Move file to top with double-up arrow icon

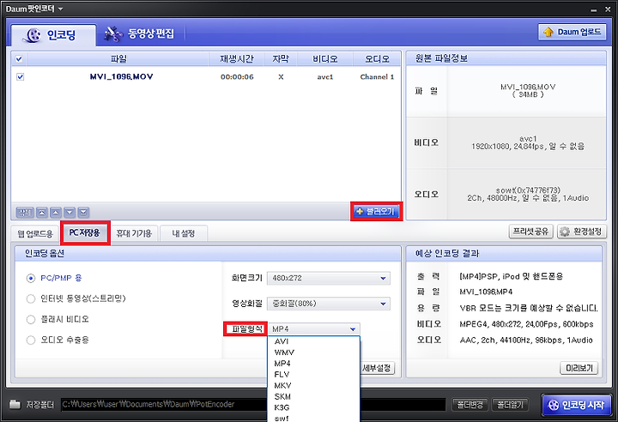(42, 213)
